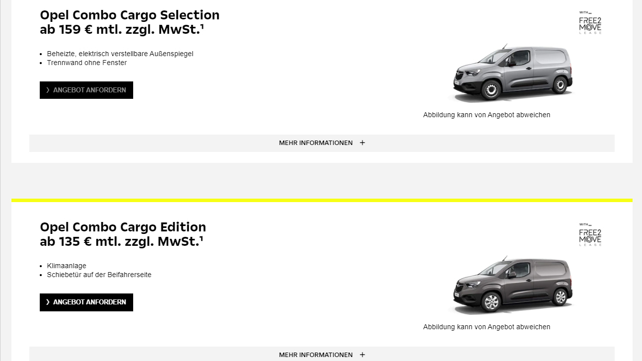Click 'Trennwand ohne Fenster' bullet

(x=87, y=63)
